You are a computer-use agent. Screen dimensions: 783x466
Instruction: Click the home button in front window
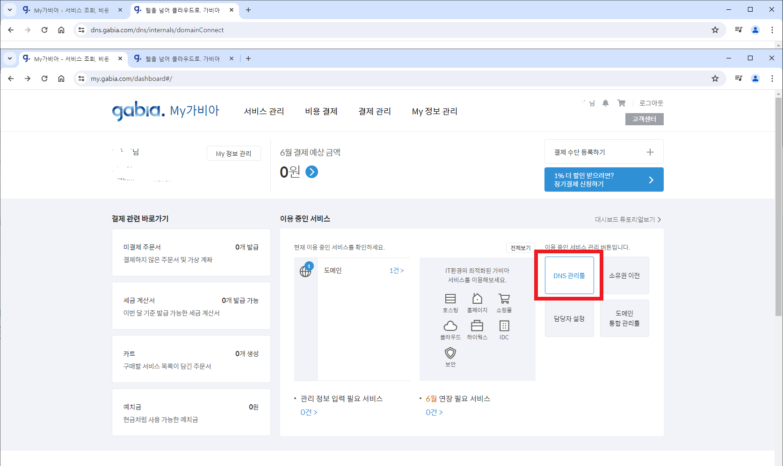(61, 79)
